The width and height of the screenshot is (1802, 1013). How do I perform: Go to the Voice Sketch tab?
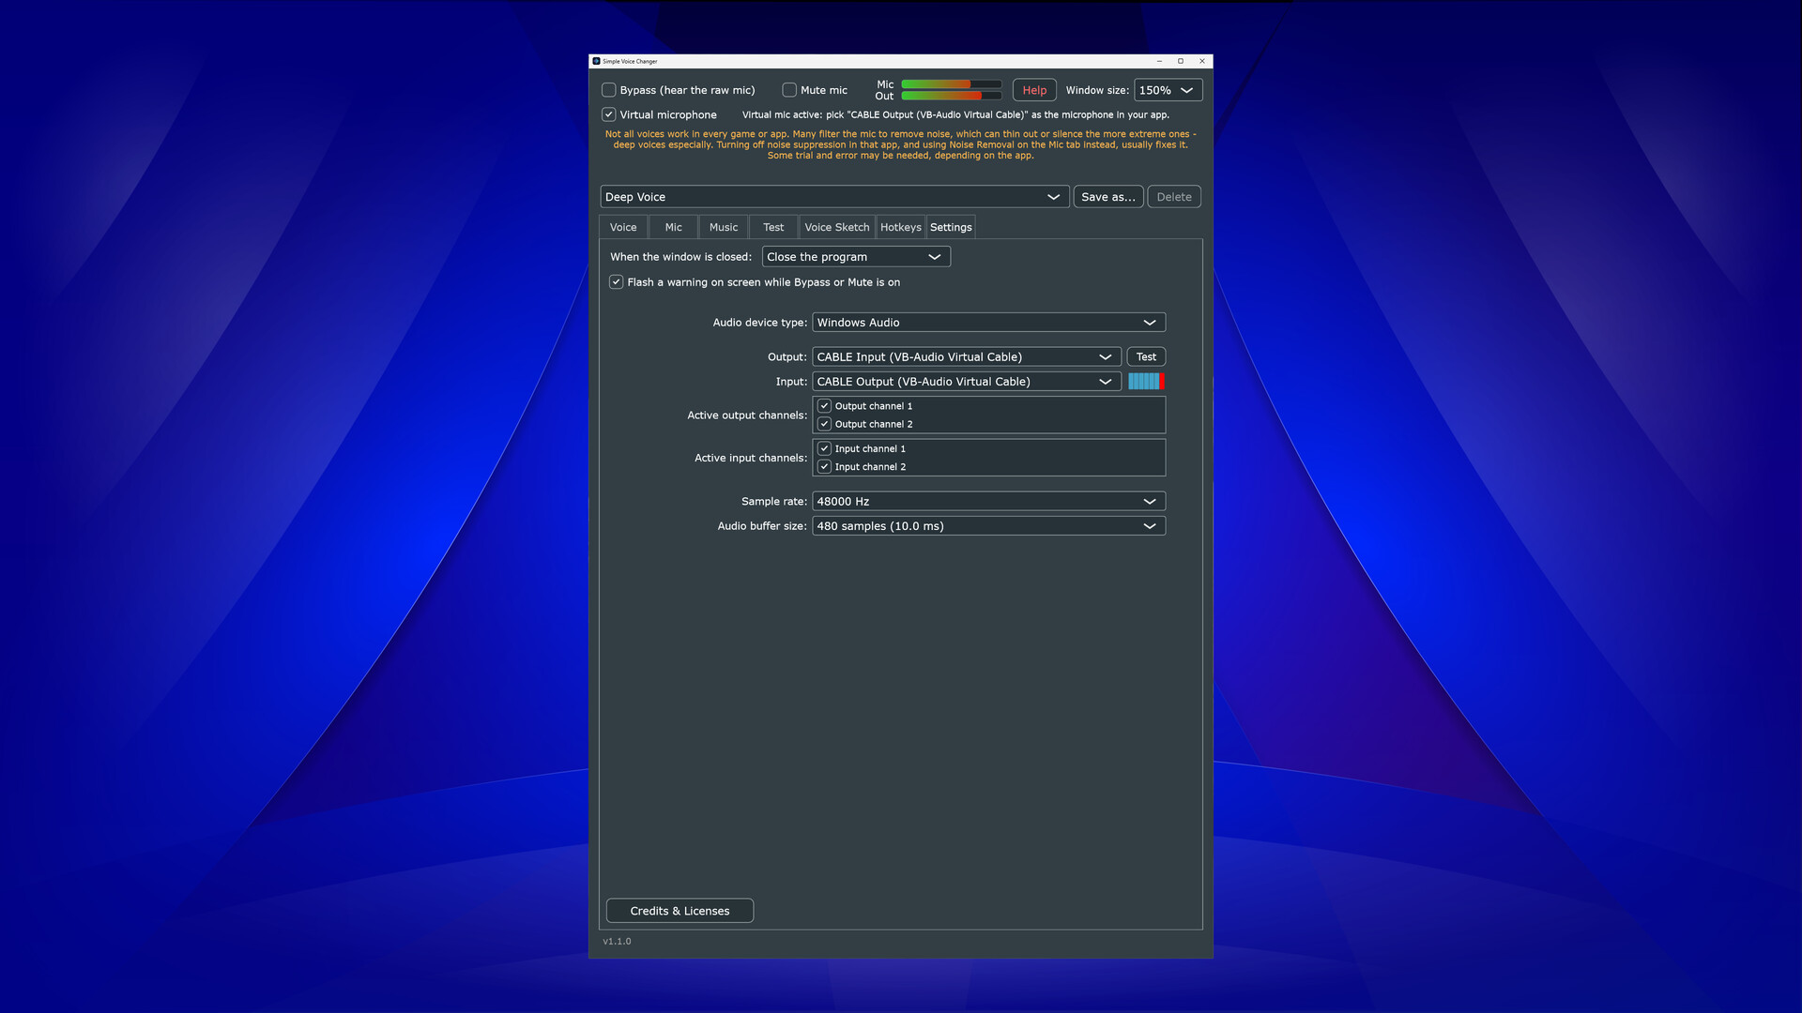(x=837, y=227)
